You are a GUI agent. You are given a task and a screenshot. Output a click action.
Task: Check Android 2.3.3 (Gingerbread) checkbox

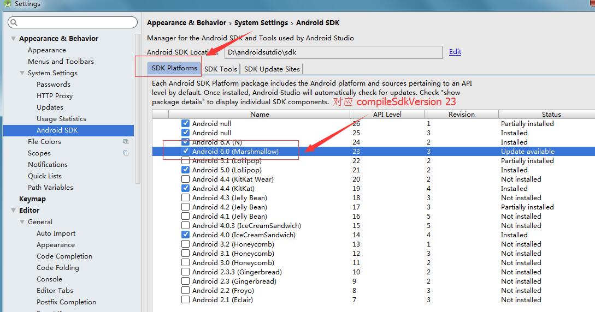pyautogui.click(x=185, y=272)
